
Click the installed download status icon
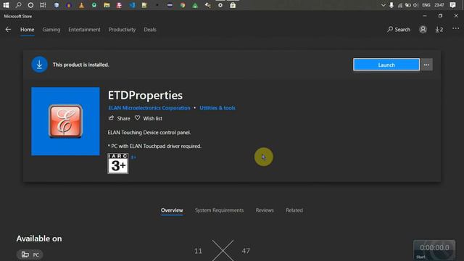(39, 65)
